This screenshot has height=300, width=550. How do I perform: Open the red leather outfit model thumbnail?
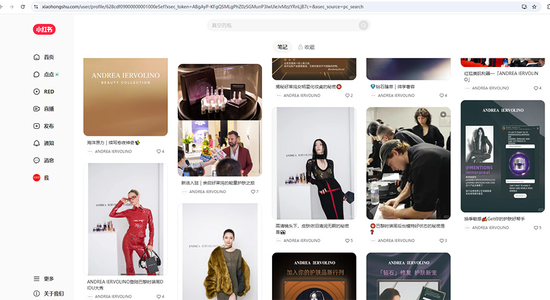tap(126, 219)
